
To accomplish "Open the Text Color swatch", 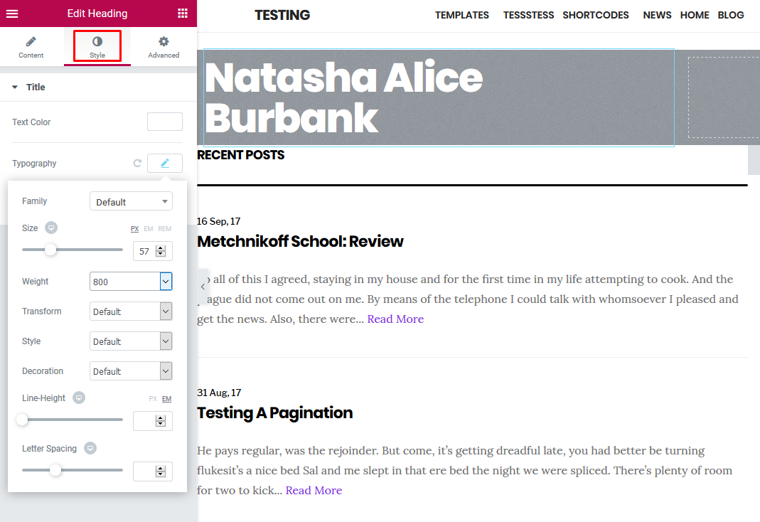I will coord(164,122).
